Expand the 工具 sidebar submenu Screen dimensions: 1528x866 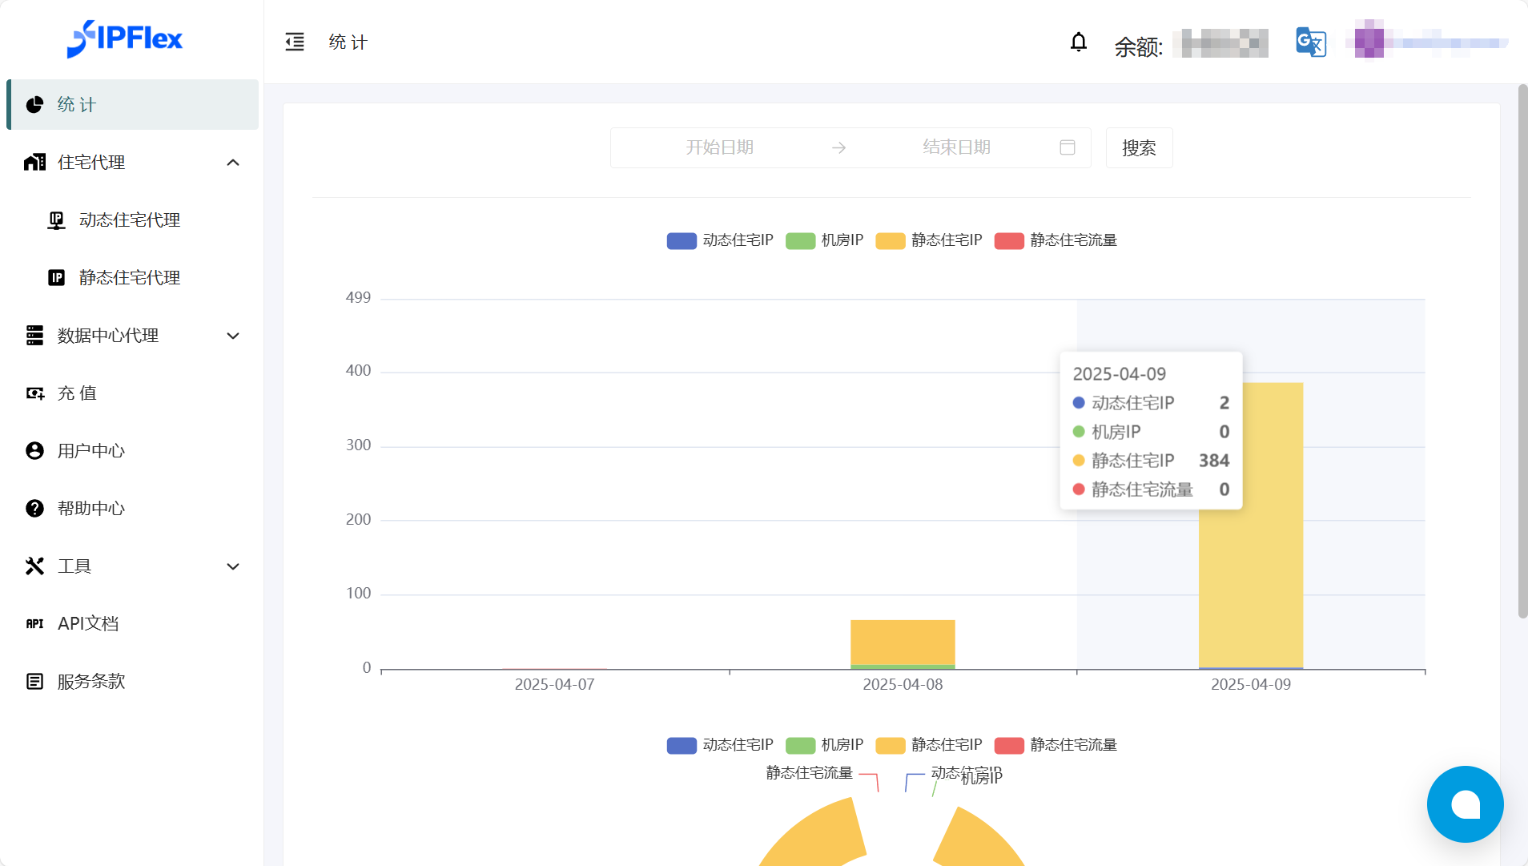(233, 566)
